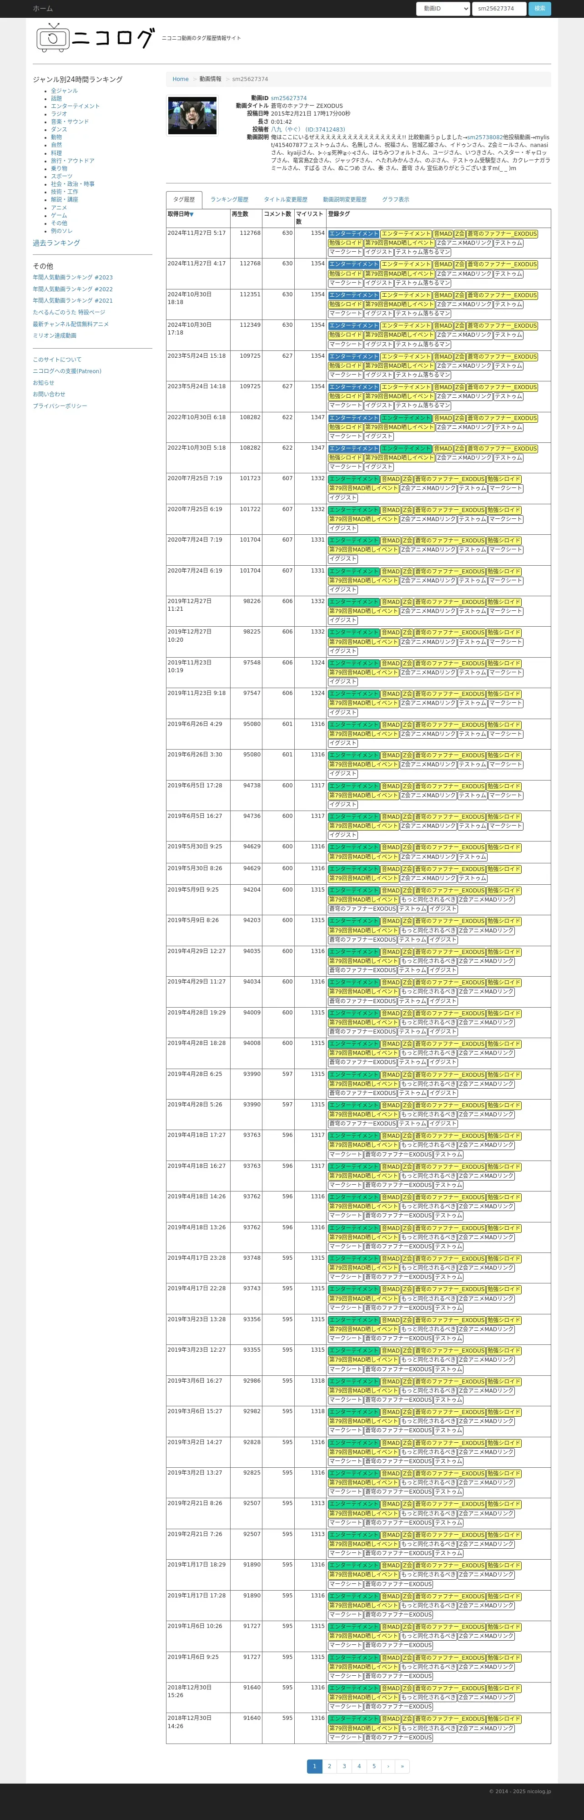
Task: Click the video thumbnail image
Action: [x=192, y=116]
